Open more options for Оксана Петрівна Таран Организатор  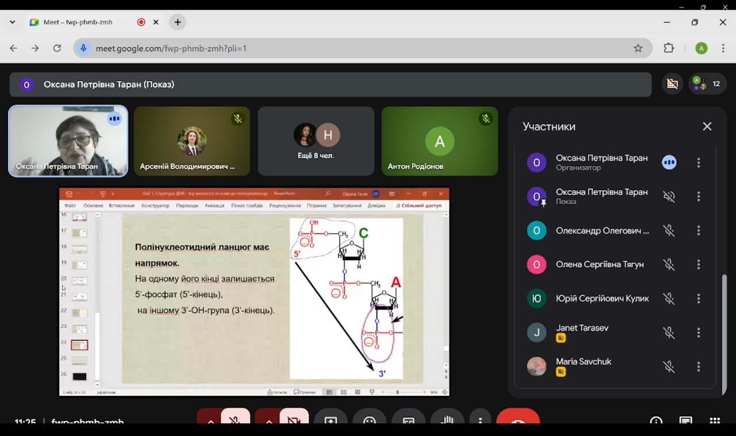[699, 163]
